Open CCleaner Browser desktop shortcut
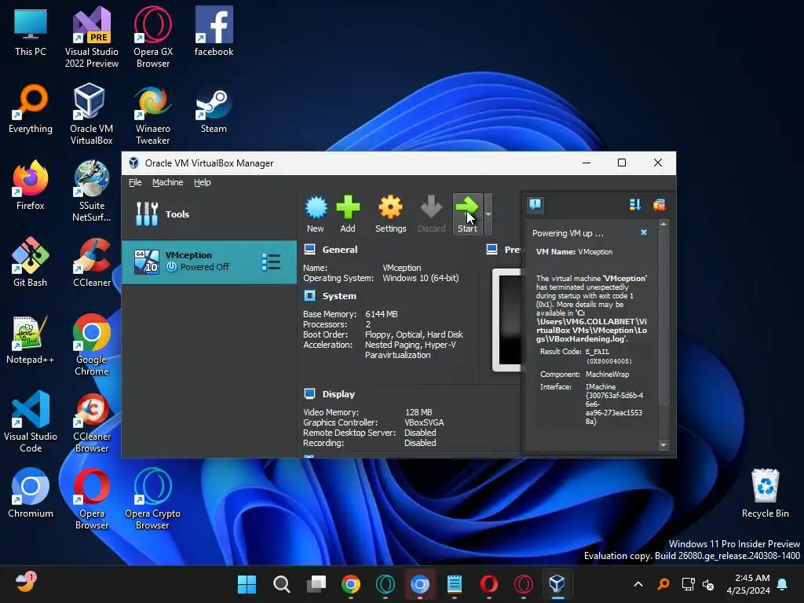 (x=91, y=422)
